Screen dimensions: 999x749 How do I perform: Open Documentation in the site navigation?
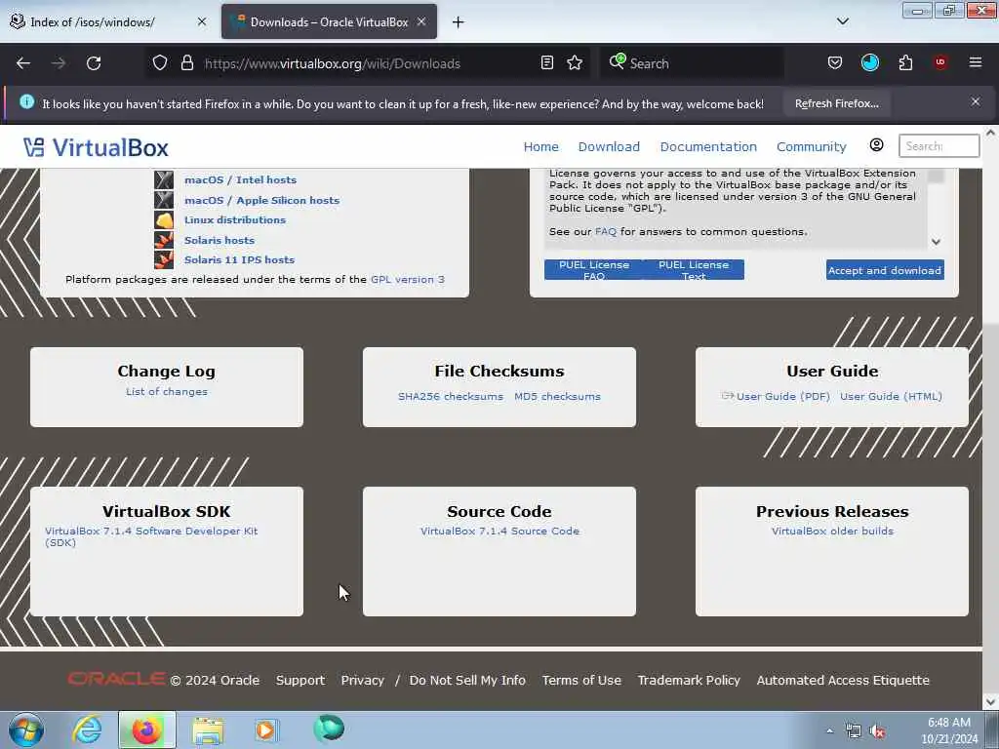coord(708,146)
